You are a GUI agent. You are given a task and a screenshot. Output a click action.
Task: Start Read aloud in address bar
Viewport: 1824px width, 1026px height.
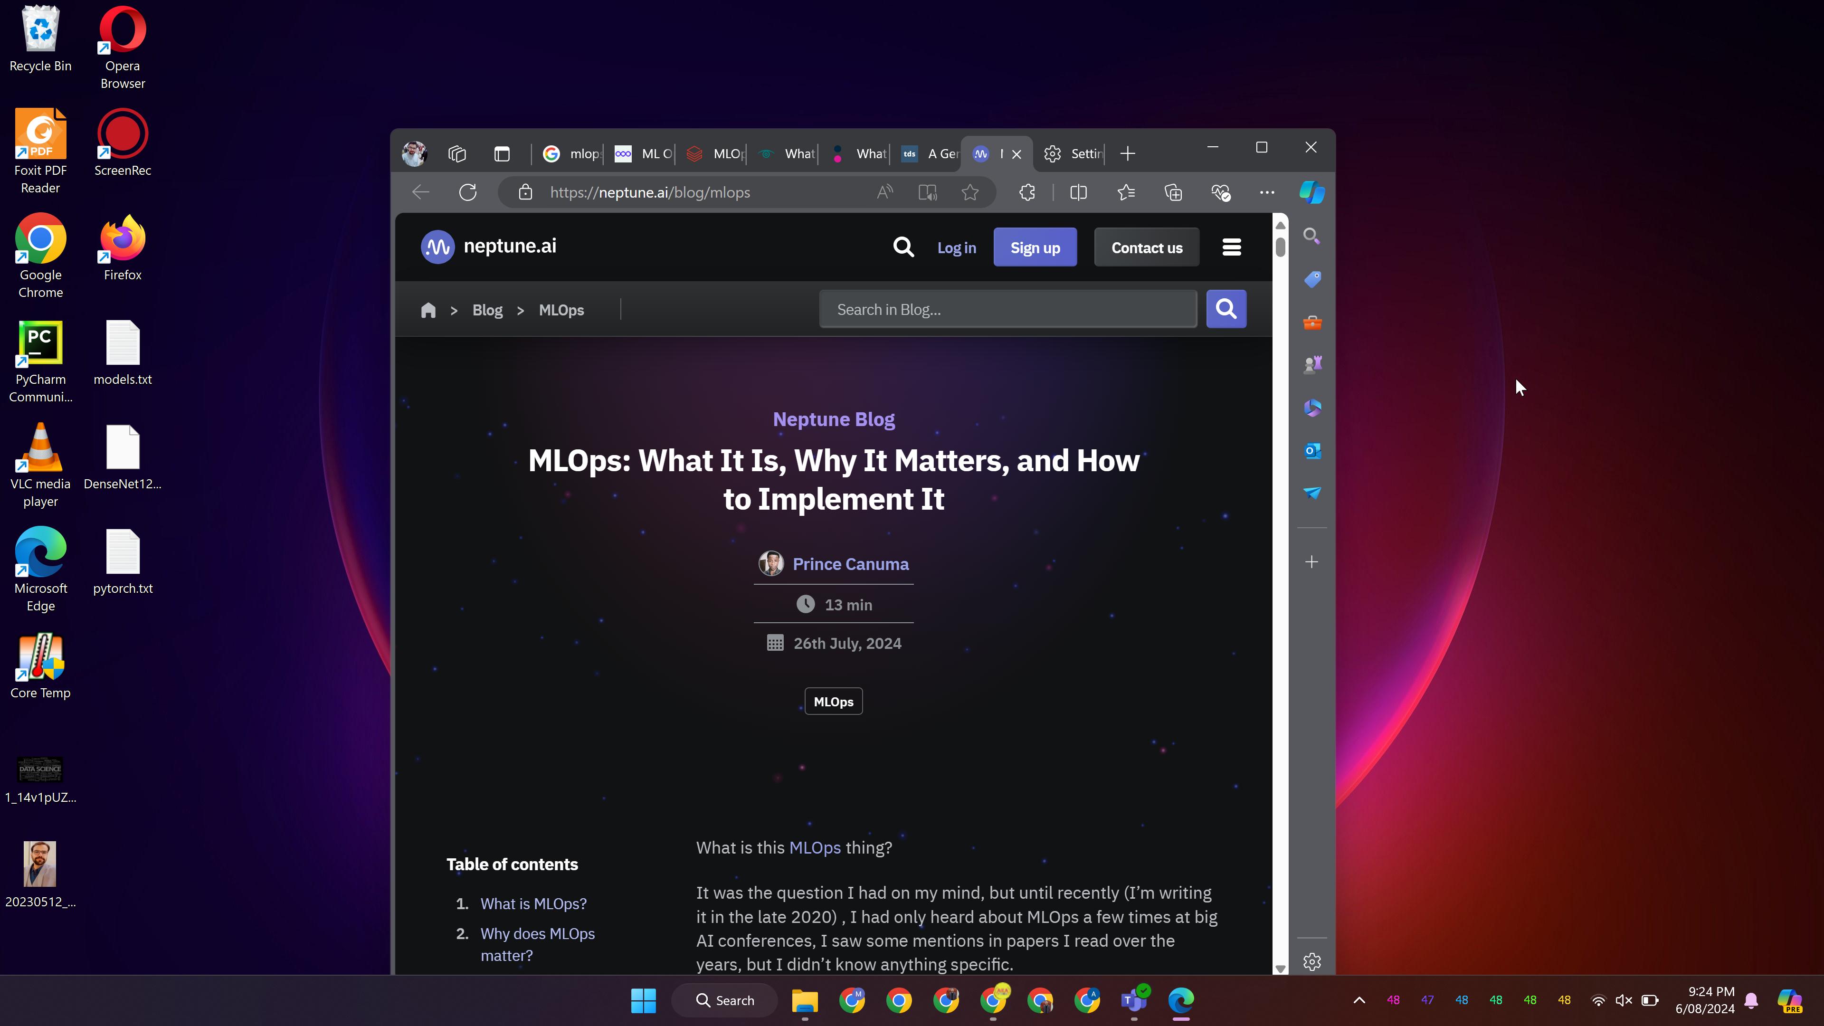point(885,192)
